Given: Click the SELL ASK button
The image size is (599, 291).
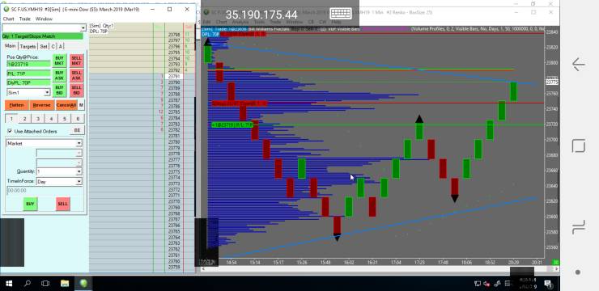Looking at the screenshot, I should (76, 75).
